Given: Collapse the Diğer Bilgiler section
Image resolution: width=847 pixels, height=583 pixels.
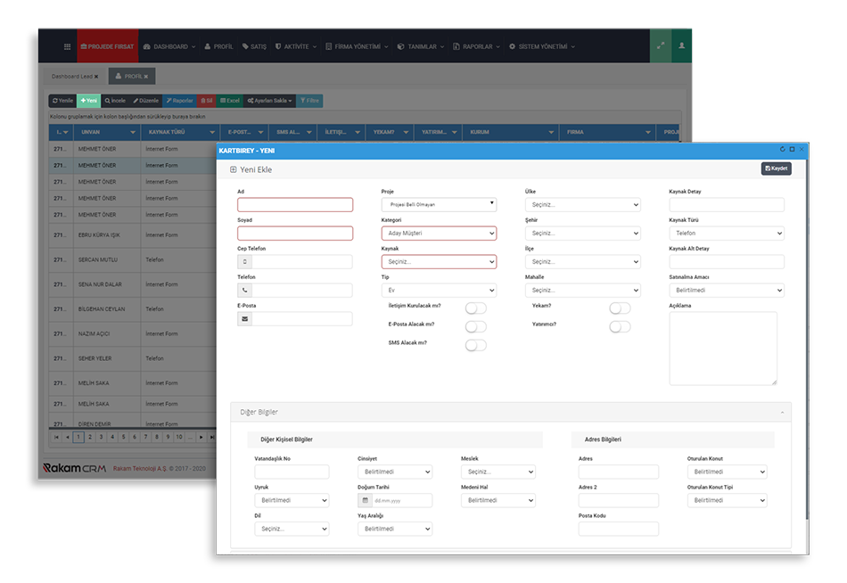Looking at the screenshot, I should 781,413.
